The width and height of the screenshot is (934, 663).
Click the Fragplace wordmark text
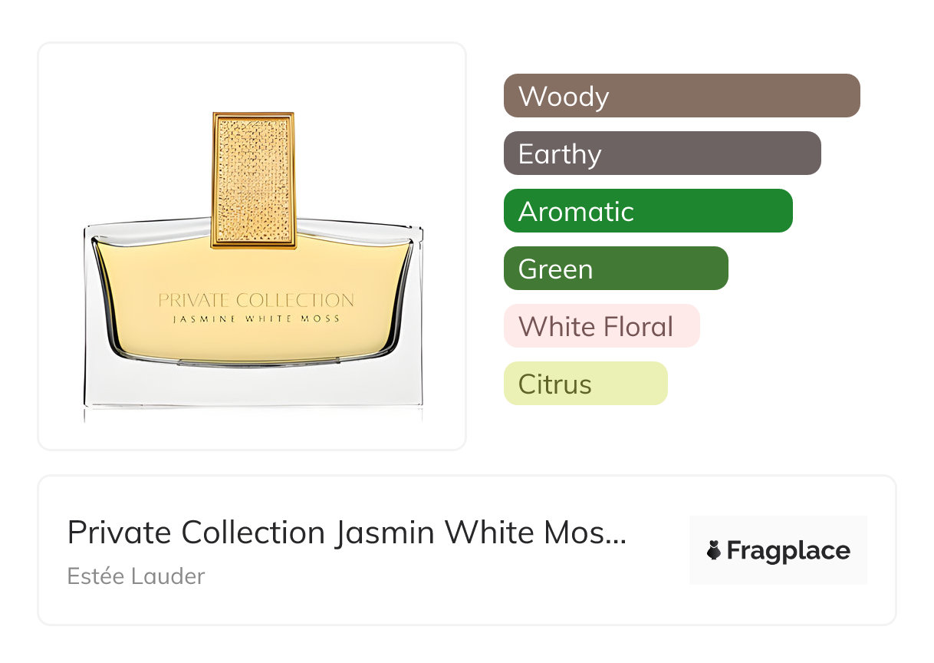click(x=788, y=551)
